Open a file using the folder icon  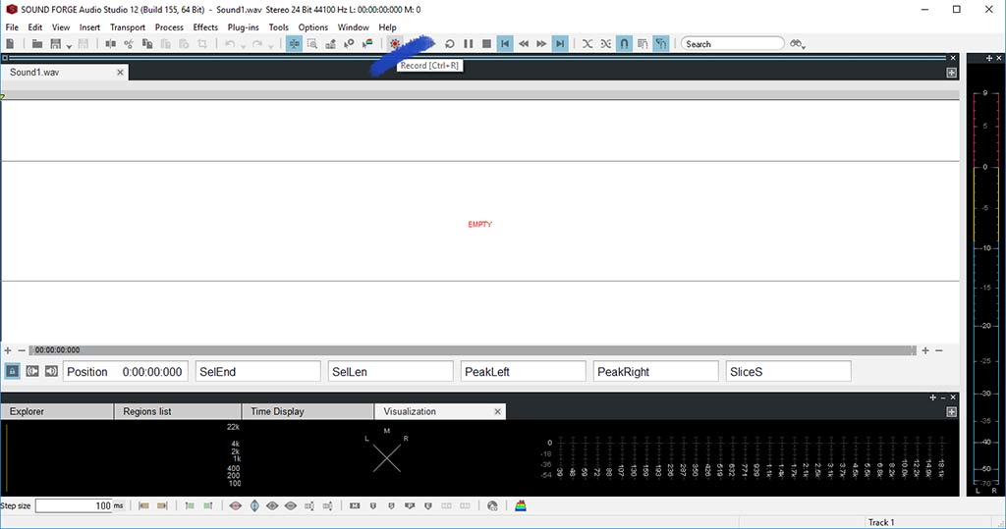[37, 43]
